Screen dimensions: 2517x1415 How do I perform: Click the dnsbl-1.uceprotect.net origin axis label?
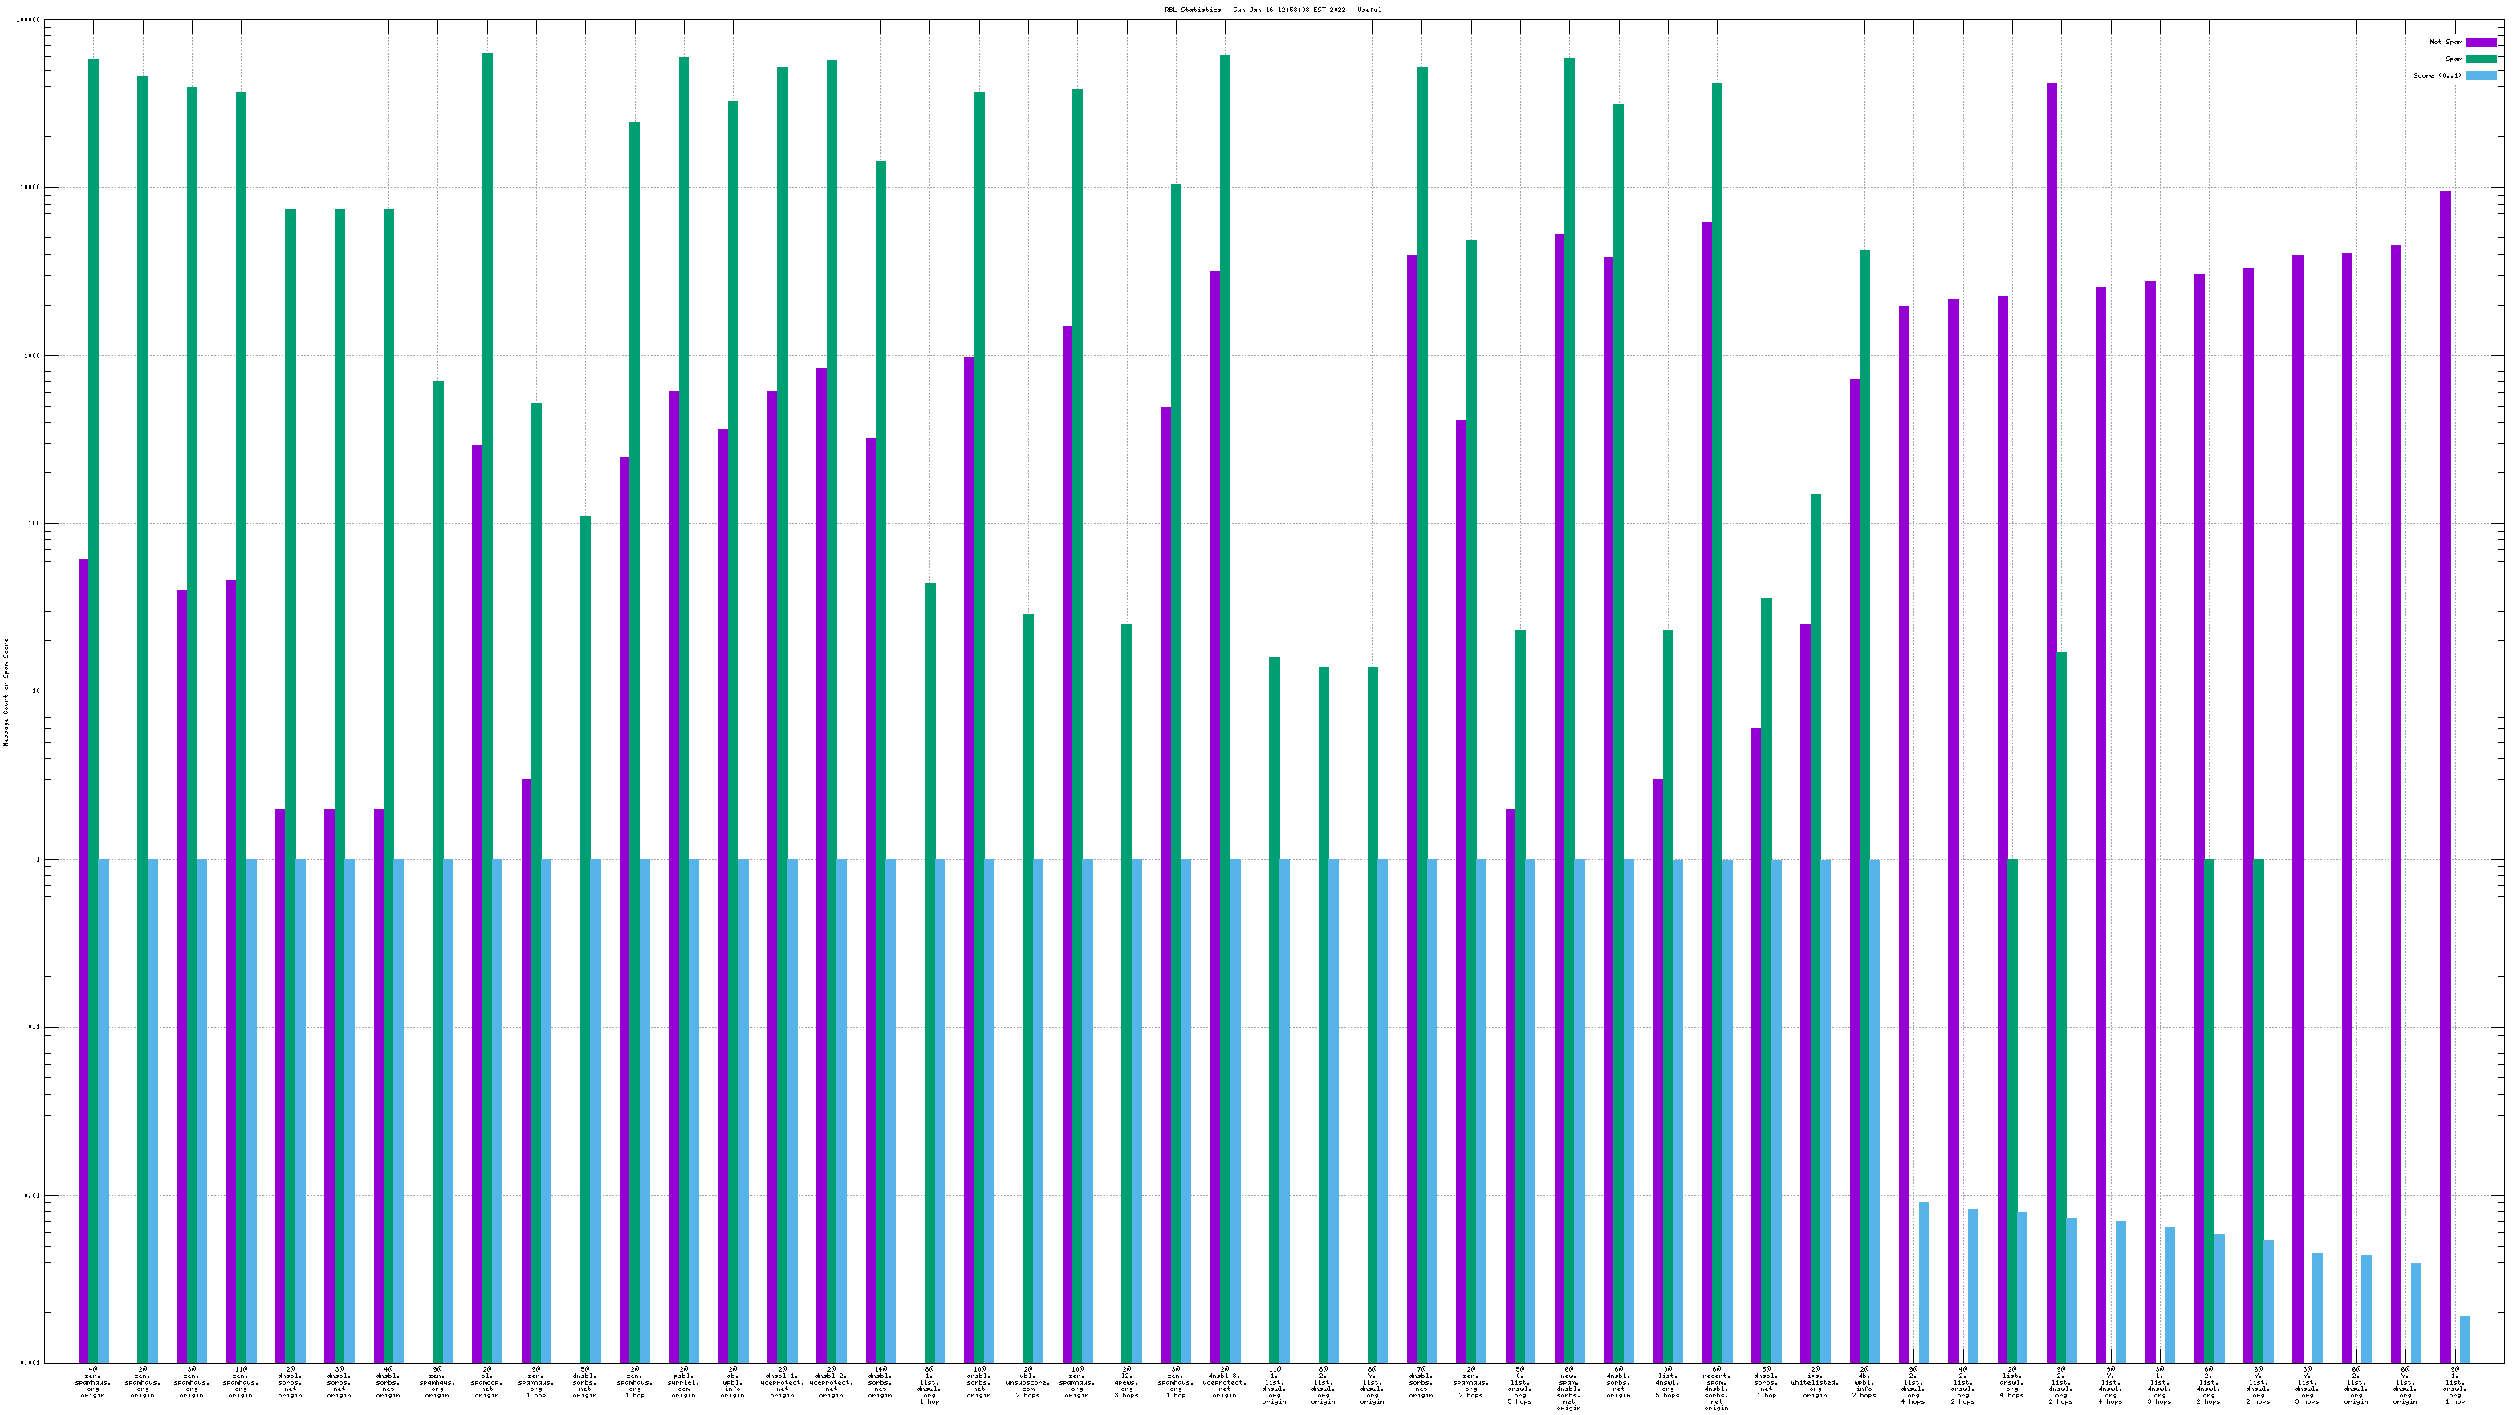tap(782, 1382)
